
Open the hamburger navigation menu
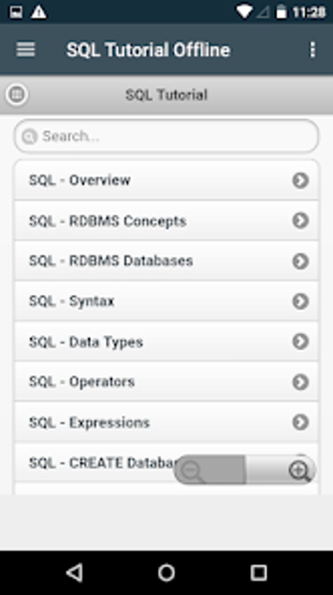pyautogui.click(x=25, y=50)
